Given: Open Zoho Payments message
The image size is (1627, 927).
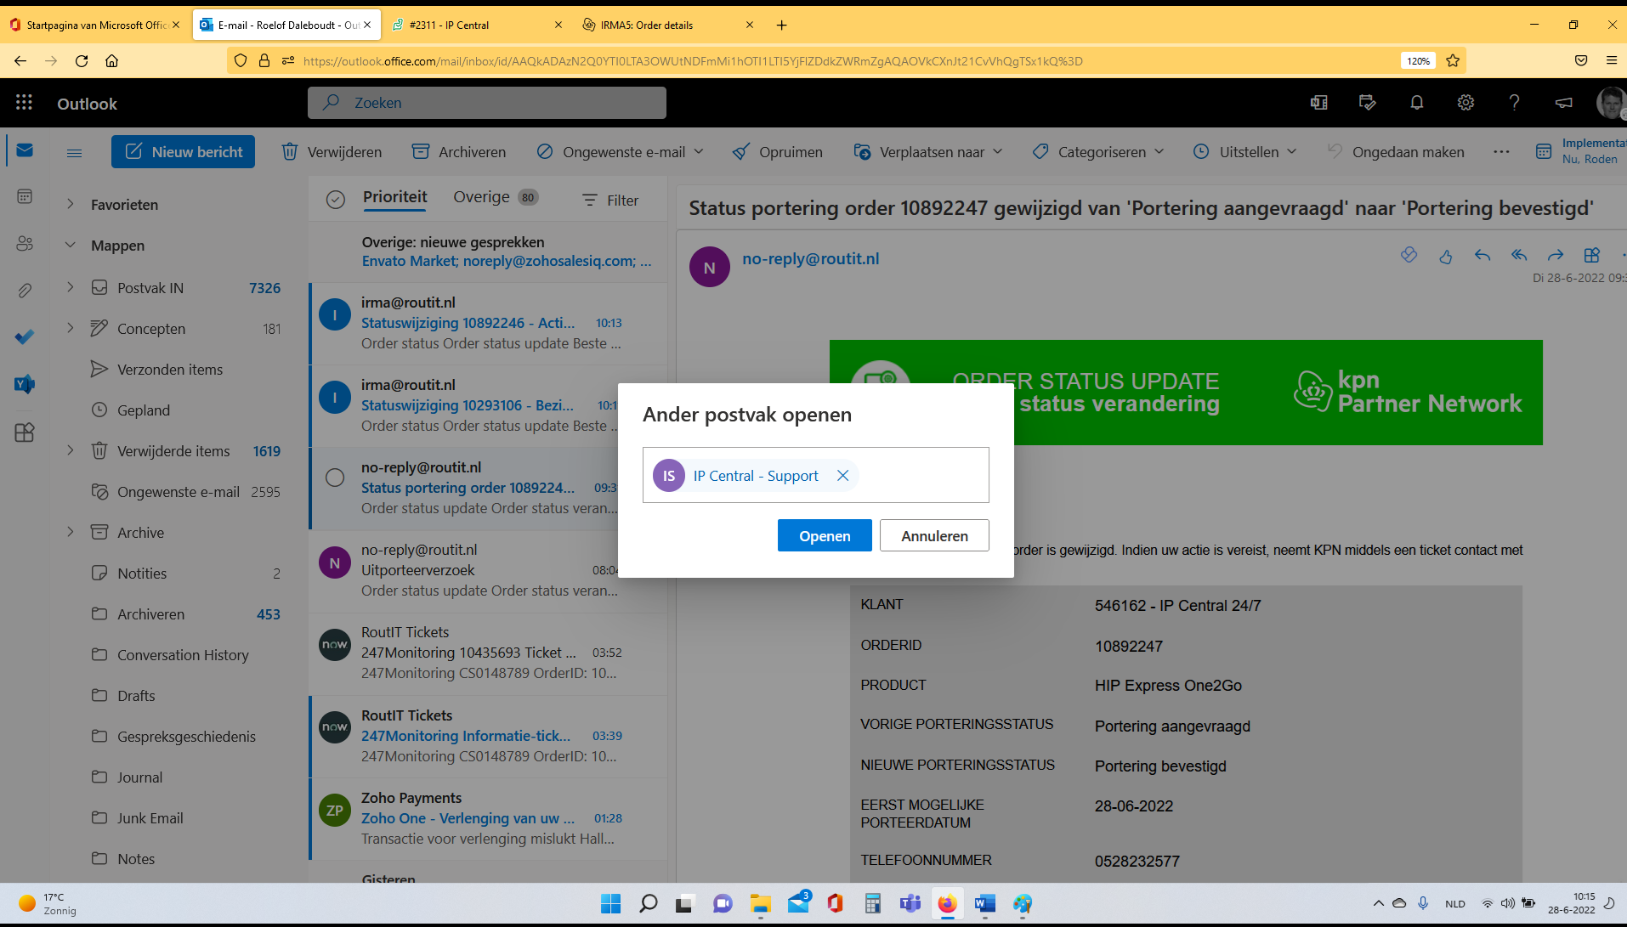Looking at the screenshot, I should [488, 818].
